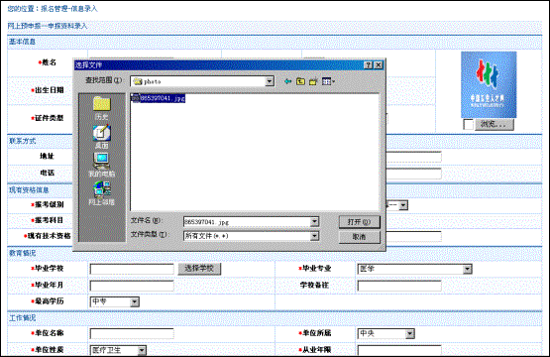Viewport: 550px width, 357px height.
Task: Click the school remarks (学校备注) input field
Action: (x=399, y=286)
